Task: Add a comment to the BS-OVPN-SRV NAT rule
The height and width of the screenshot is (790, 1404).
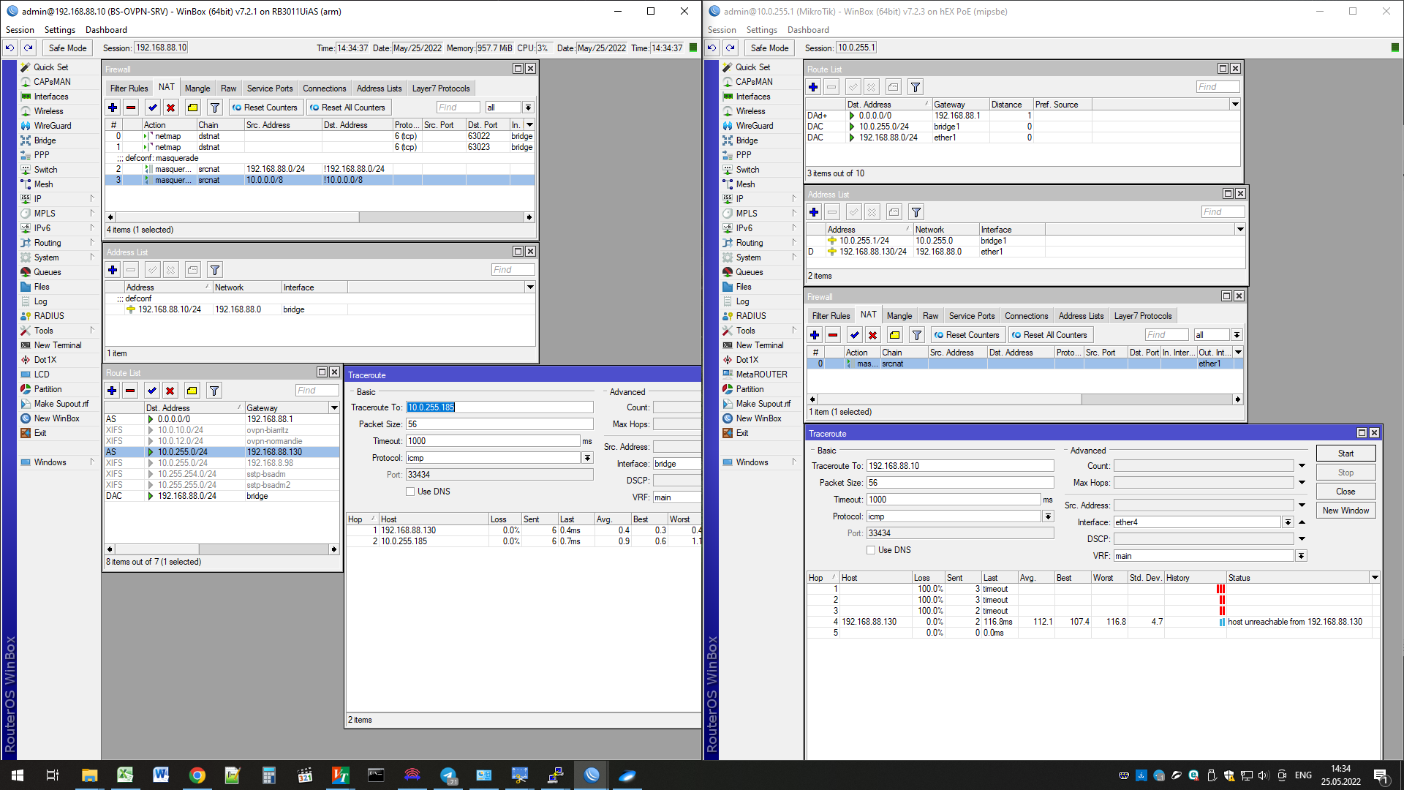Action: pos(192,108)
